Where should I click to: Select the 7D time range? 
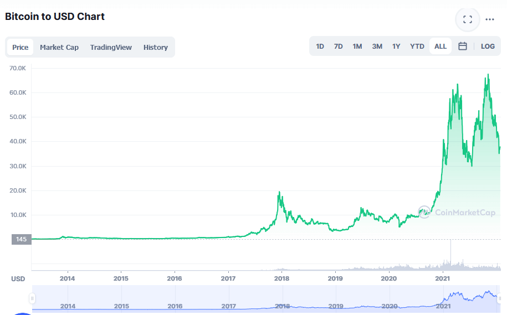coord(338,47)
